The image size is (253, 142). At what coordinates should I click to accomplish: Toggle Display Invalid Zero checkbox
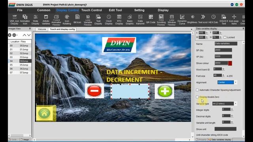point(197,97)
